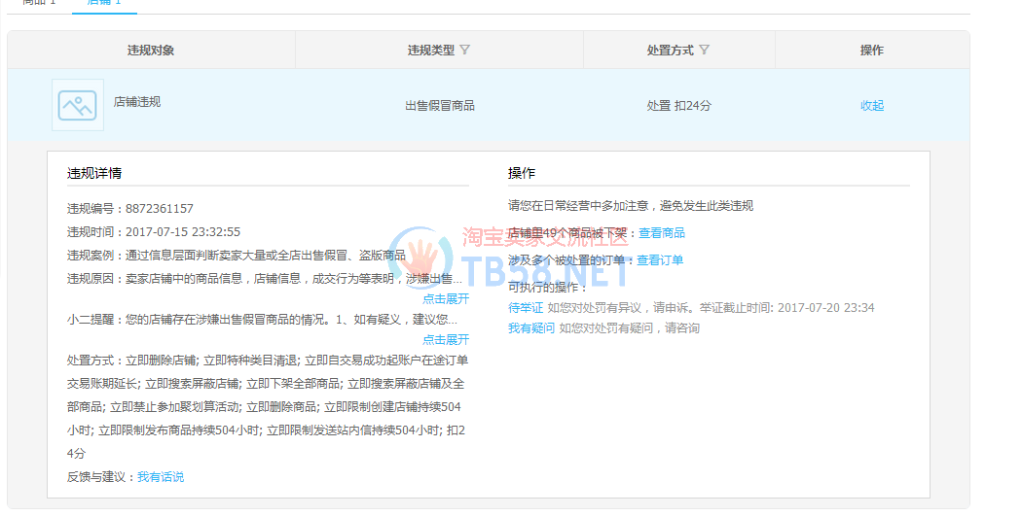Viewport: 1022px width, 516px height.
Task: Click the filter icon beside 违规类型
Action: point(464,50)
